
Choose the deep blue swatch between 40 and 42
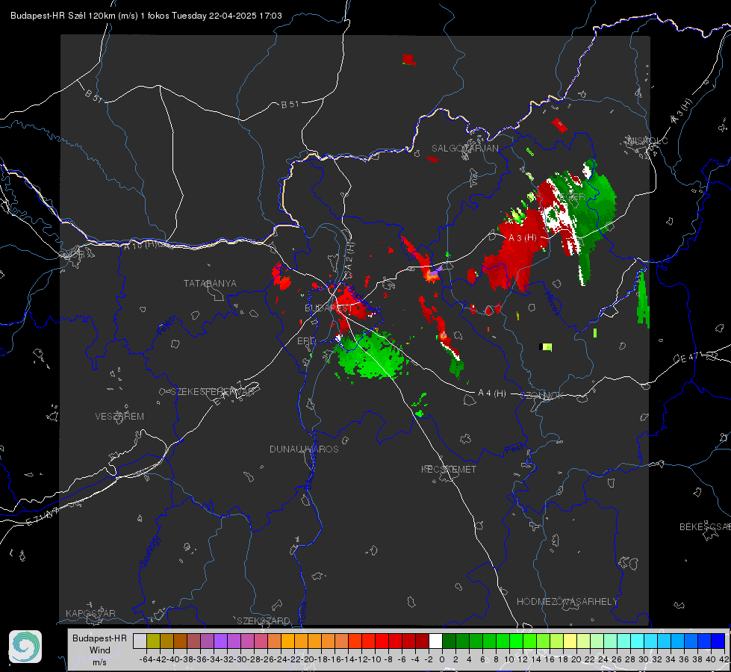pos(718,641)
